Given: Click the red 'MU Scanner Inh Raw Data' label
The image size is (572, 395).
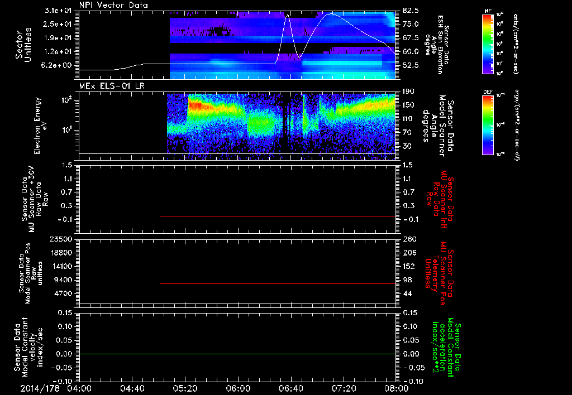Looking at the screenshot, I should tap(440, 199).
